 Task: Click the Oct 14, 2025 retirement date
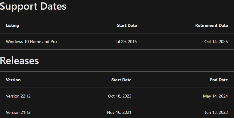point(216,42)
